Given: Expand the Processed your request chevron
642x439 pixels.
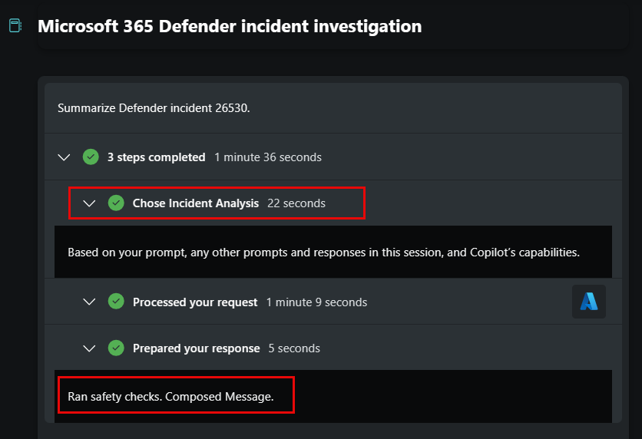Looking at the screenshot, I should tap(89, 302).
